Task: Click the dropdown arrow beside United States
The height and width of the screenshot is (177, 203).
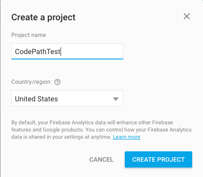Action: [x=116, y=99]
